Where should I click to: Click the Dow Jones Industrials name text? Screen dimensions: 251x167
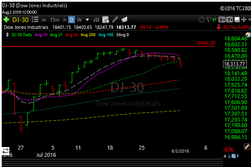tap(26, 27)
